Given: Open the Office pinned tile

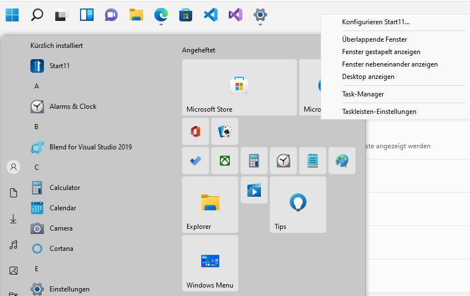Looking at the screenshot, I should click(x=196, y=131).
